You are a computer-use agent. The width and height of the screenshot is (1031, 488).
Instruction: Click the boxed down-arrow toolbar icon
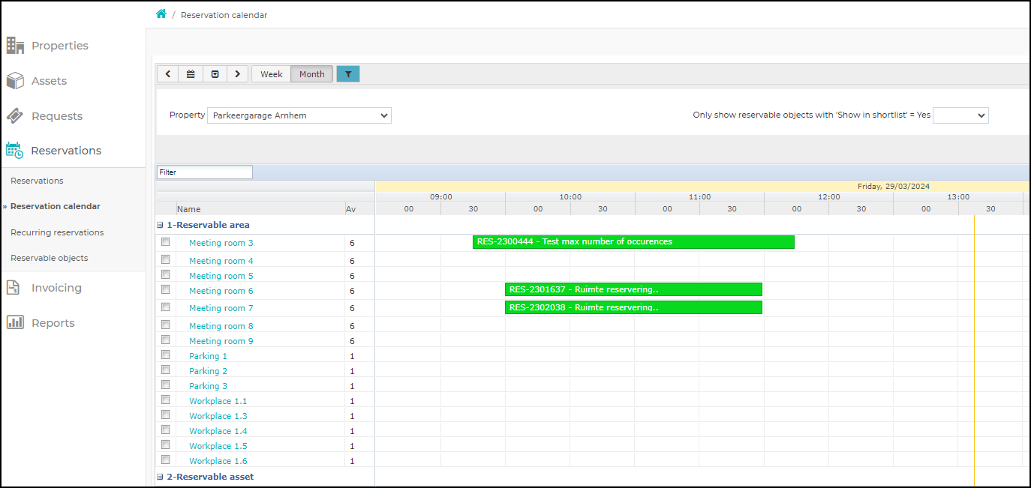tap(215, 73)
